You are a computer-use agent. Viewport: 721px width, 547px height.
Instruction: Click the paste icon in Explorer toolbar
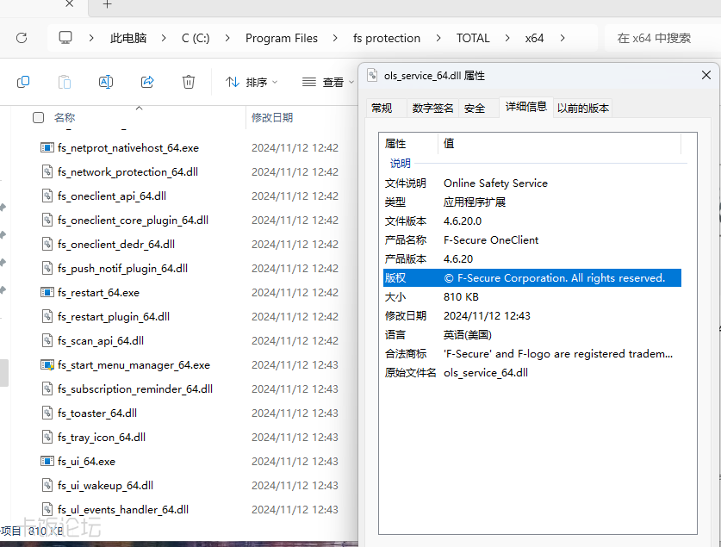tap(65, 82)
